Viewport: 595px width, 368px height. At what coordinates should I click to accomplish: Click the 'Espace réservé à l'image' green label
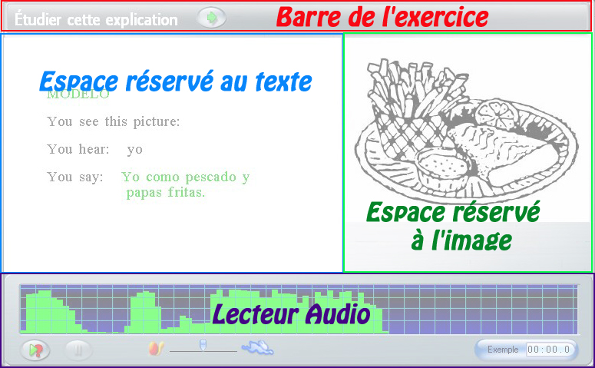453,226
